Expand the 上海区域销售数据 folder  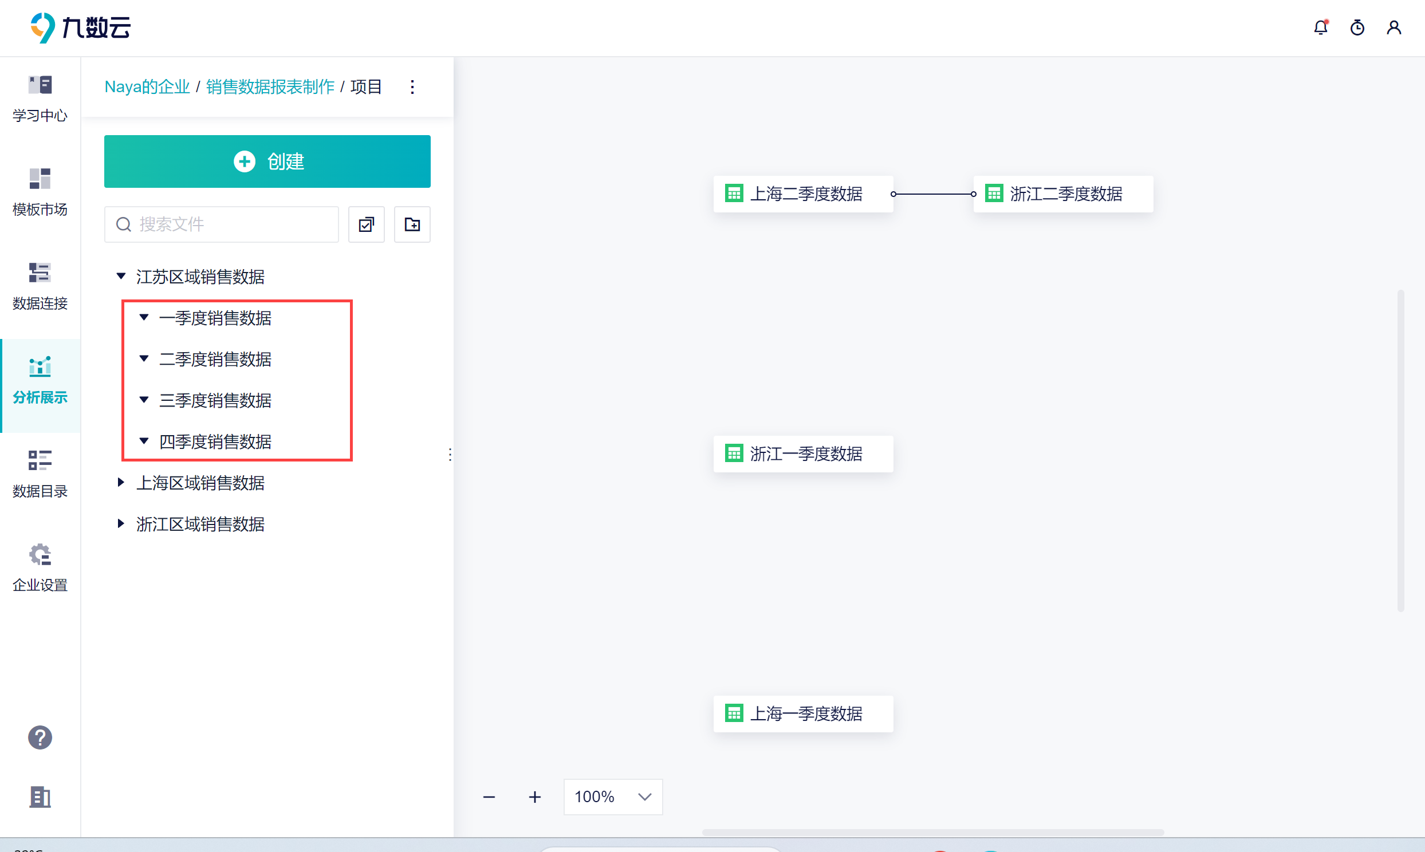(x=121, y=482)
